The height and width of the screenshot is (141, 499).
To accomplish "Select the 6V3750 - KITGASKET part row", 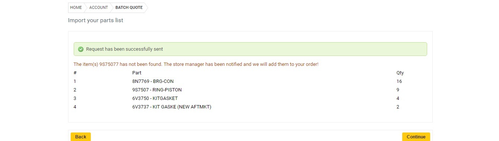I will pos(250,98).
